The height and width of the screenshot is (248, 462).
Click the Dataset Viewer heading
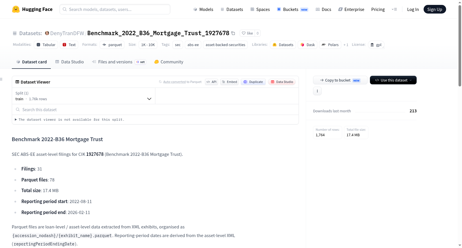click(36, 82)
